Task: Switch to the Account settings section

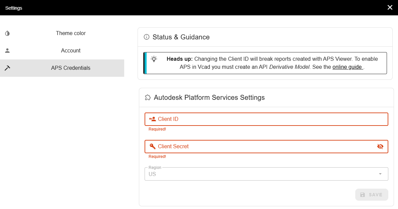Action: 71,51
